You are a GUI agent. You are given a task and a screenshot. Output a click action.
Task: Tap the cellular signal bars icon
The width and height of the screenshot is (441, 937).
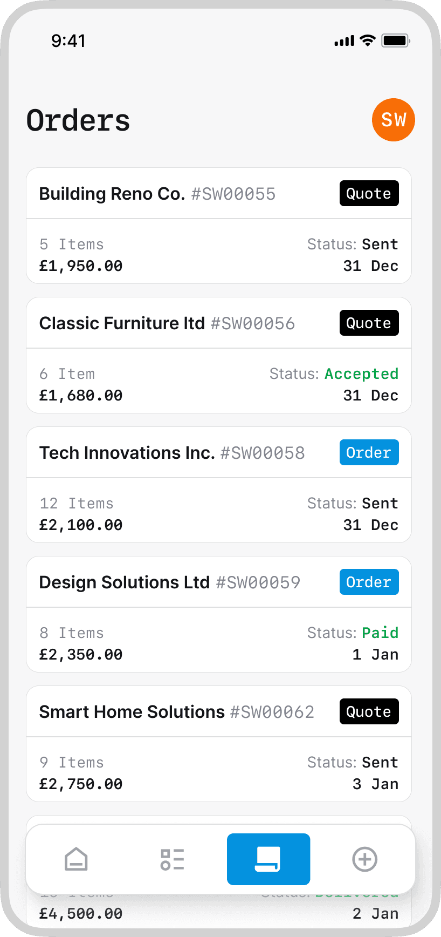coord(344,40)
